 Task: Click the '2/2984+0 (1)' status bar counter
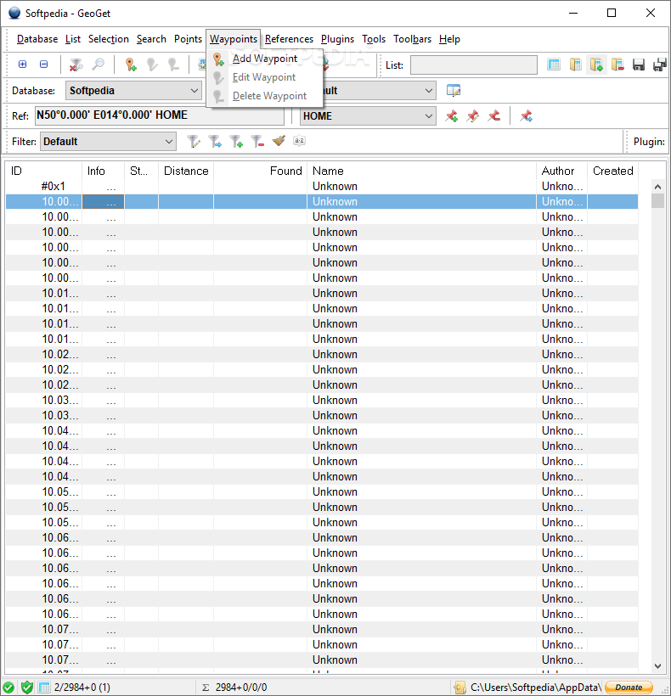coord(82,688)
